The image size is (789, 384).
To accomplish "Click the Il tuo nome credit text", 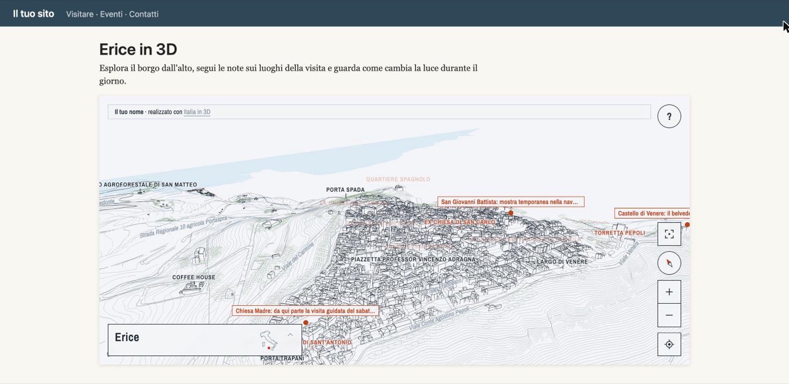I will point(129,112).
